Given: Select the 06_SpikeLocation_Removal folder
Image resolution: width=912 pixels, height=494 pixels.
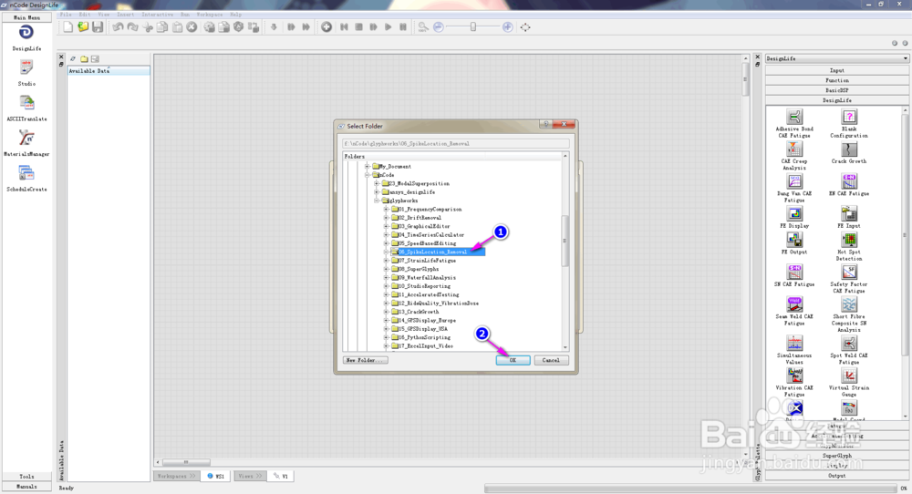Looking at the screenshot, I should click(x=432, y=252).
